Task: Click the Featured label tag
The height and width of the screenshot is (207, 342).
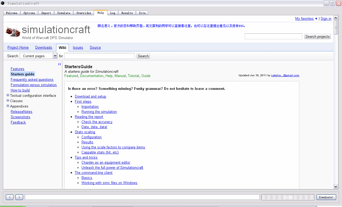Action: pos(71,76)
